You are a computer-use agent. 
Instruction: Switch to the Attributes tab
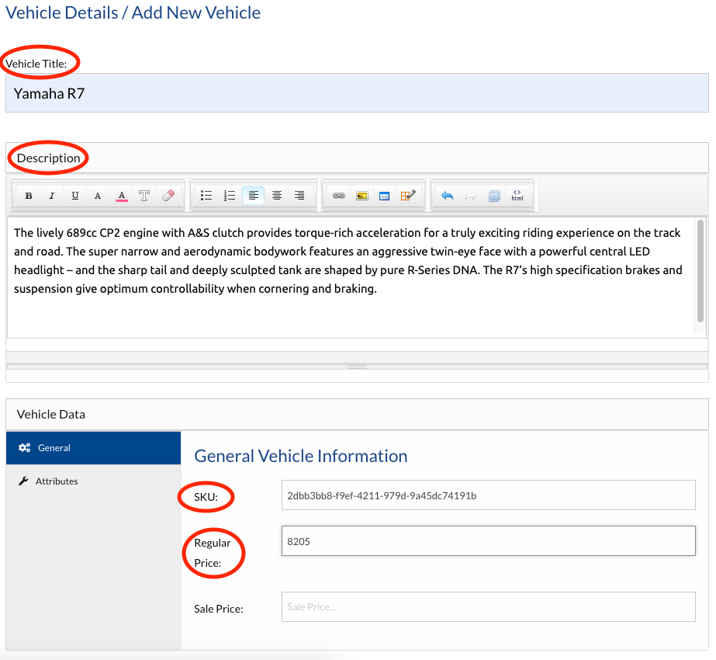(93, 481)
